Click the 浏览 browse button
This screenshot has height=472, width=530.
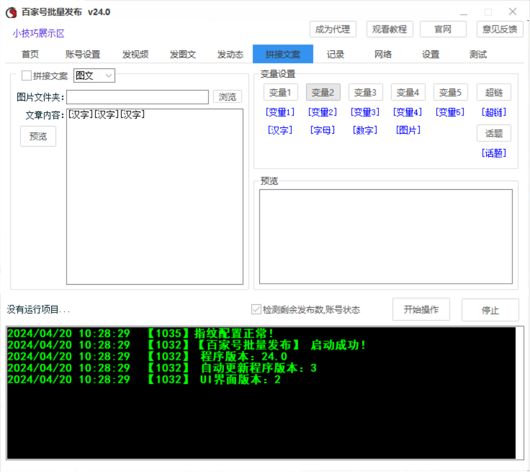[x=228, y=97]
